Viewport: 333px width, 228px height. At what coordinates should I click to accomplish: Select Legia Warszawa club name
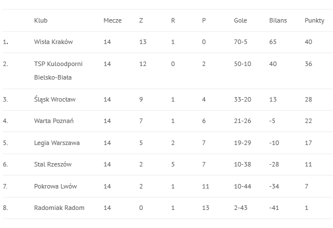click(x=57, y=143)
